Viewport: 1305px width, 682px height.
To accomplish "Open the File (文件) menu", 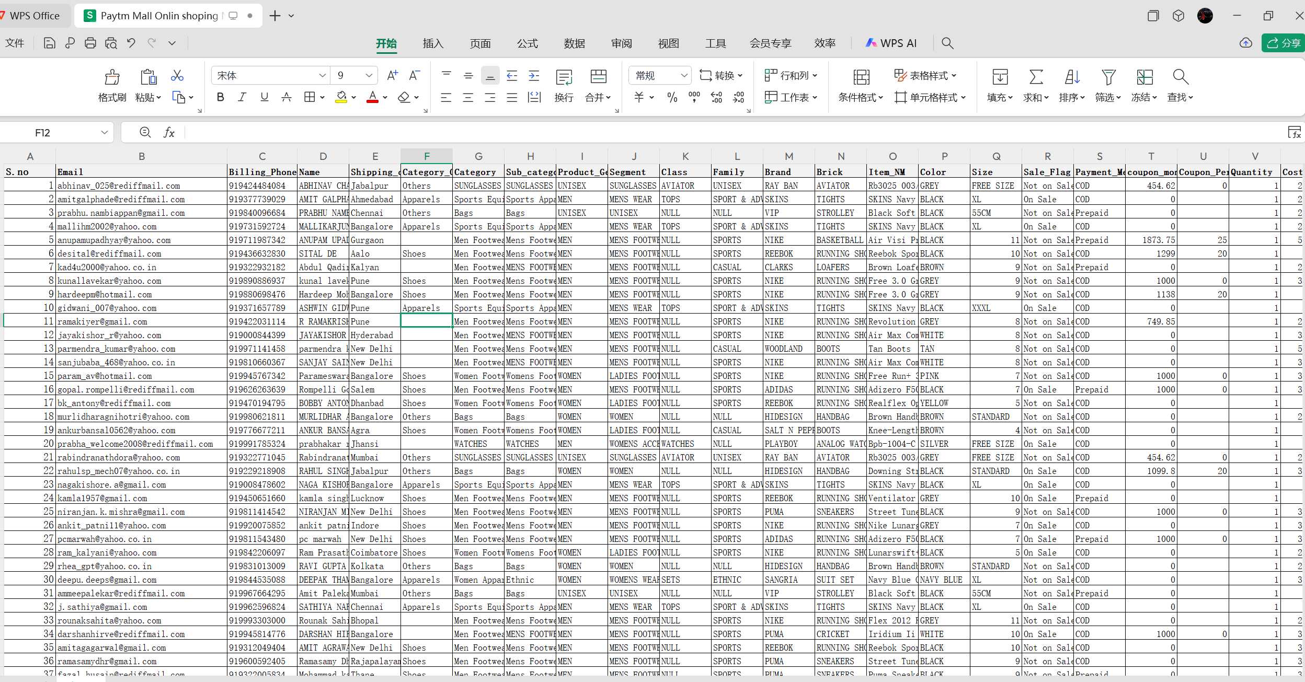I will click(x=15, y=43).
